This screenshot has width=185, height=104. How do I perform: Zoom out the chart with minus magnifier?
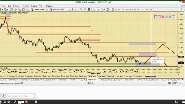[85, 10]
